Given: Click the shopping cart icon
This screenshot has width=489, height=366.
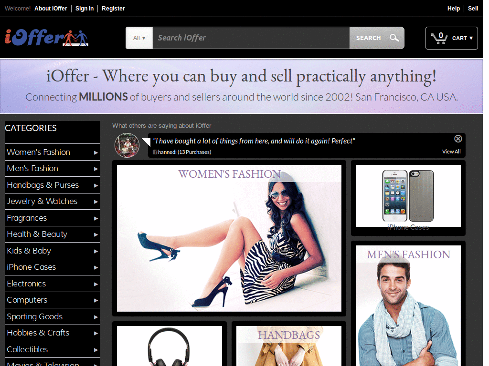Looking at the screenshot, I should click(x=438, y=38).
